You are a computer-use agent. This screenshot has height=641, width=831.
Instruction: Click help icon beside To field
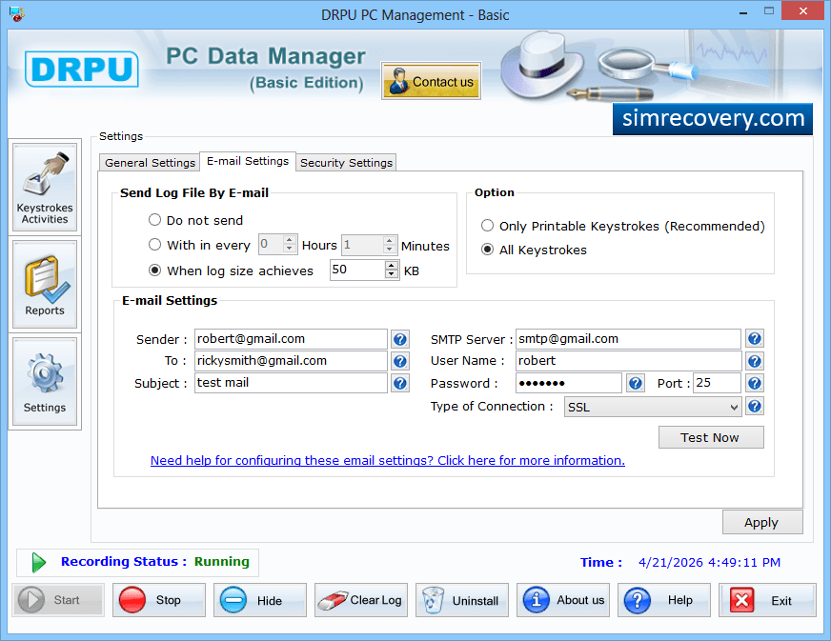400,361
